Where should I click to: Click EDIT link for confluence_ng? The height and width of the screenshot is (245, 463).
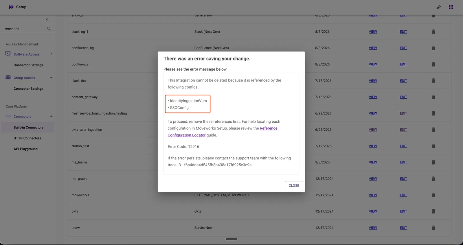403,48
